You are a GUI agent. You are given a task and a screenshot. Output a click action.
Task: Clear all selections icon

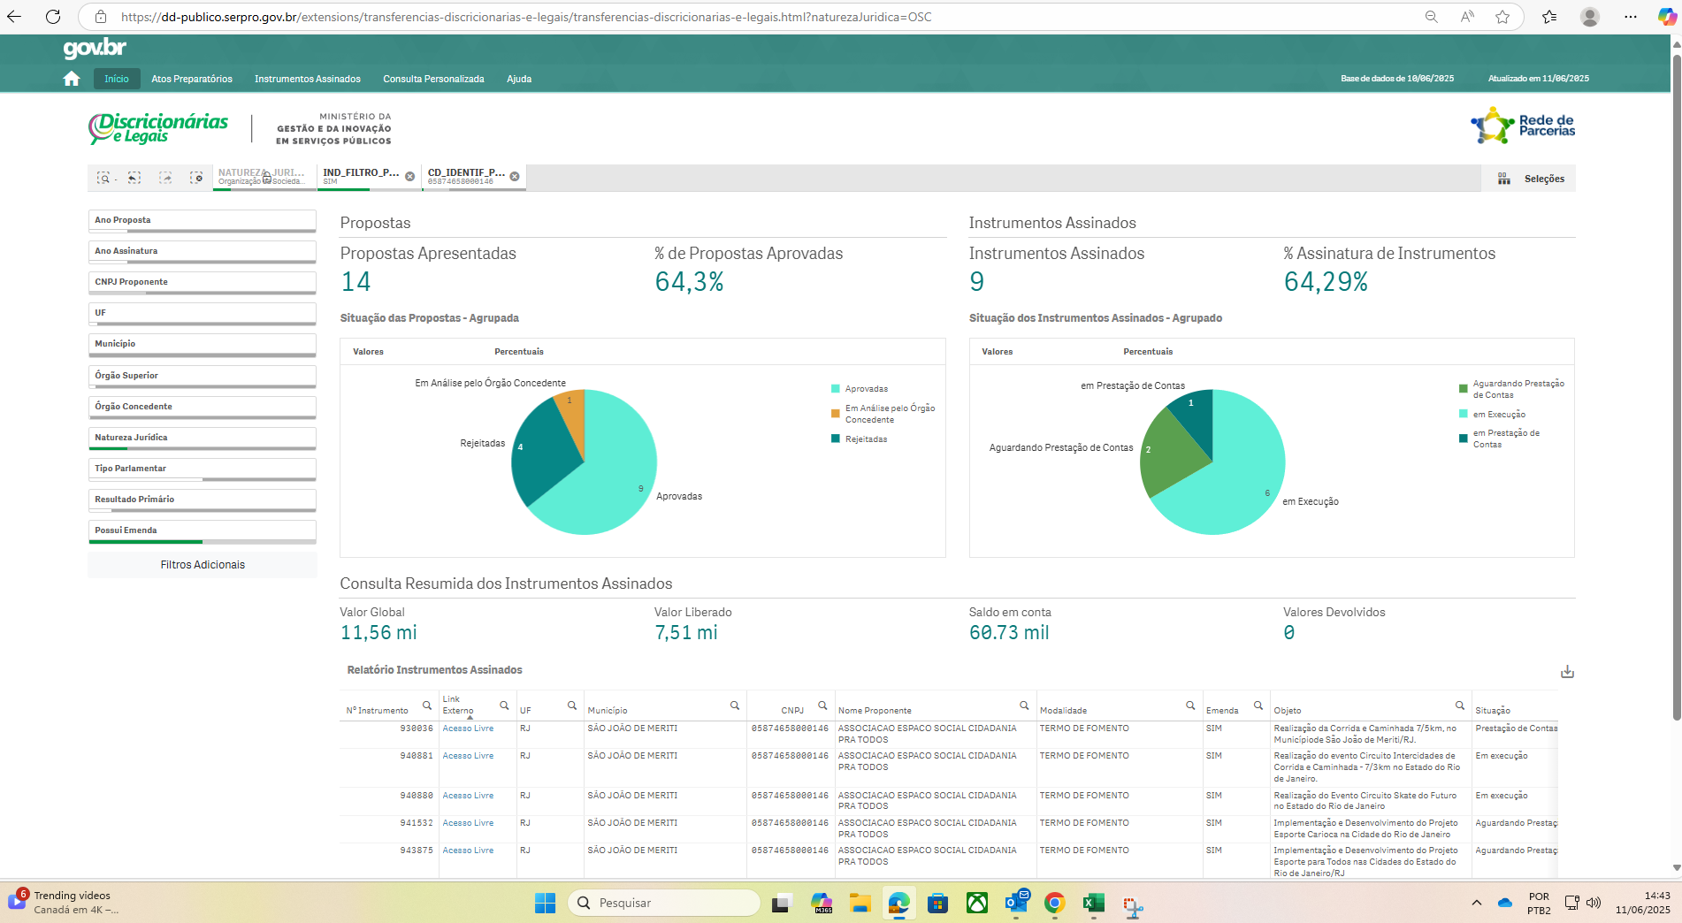(x=196, y=178)
